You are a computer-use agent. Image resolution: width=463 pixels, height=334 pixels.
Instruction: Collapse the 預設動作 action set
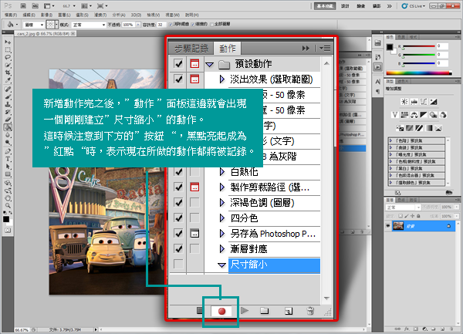point(209,64)
